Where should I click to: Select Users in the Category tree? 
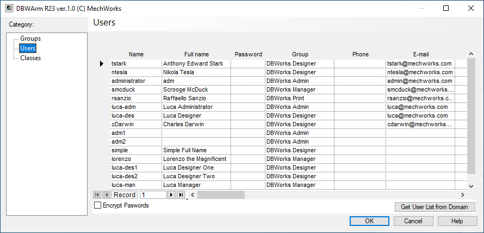click(28, 48)
